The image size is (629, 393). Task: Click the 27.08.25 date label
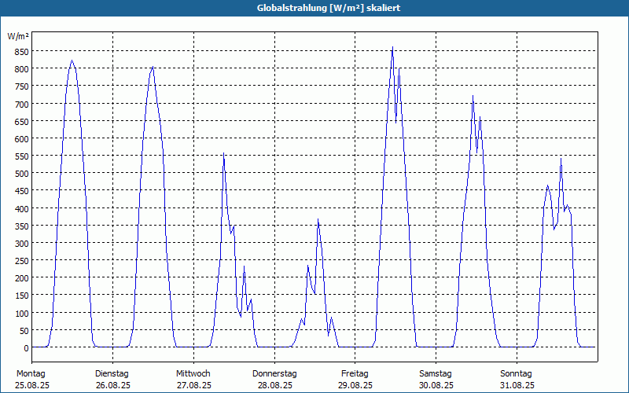(194, 385)
